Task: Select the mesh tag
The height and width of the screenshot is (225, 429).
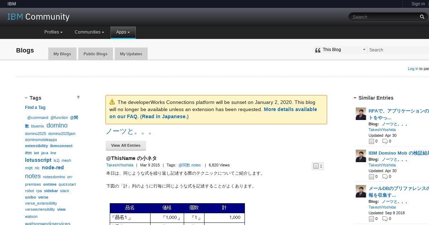Action: point(66,160)
